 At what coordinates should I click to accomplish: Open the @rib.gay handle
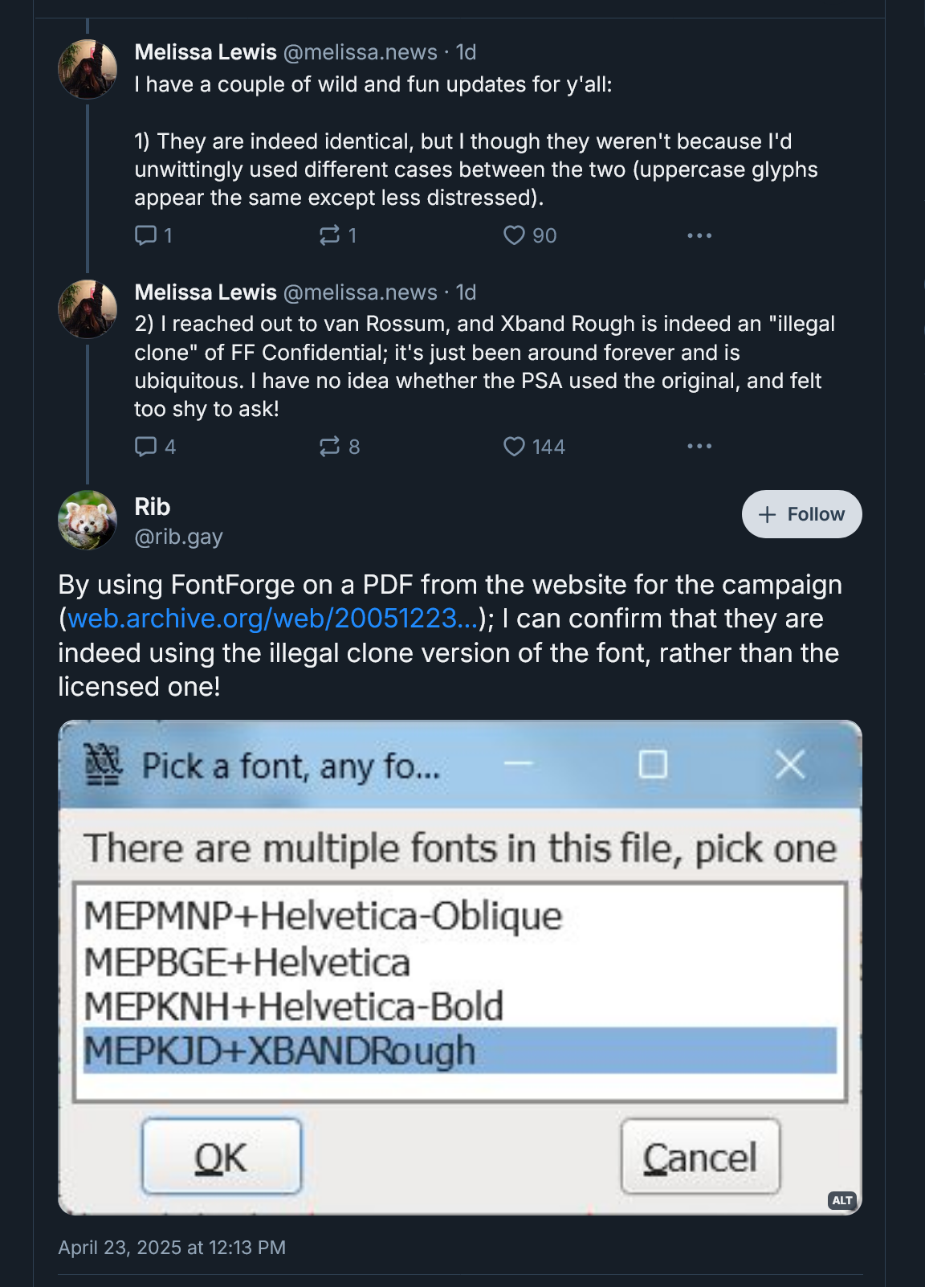[178, 537]
